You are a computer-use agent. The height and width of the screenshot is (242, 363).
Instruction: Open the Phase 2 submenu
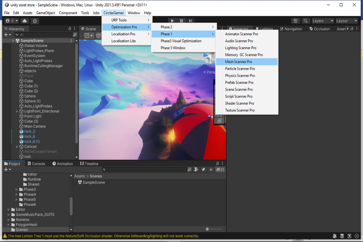click(x=184, y=27)
